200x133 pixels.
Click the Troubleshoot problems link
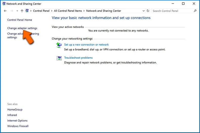click(x=78, y=58)
